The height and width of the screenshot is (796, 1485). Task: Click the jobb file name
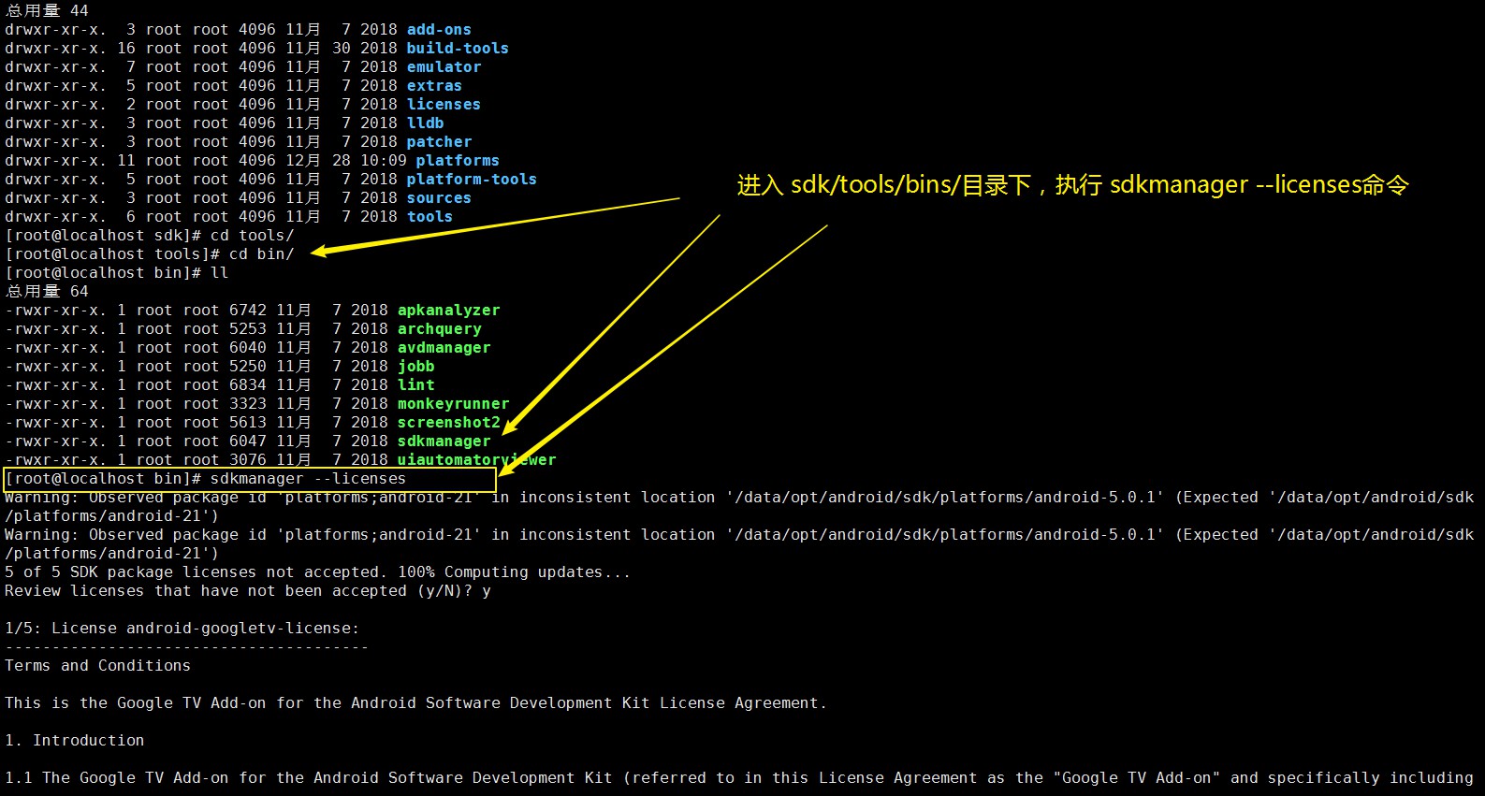[415, 367]
